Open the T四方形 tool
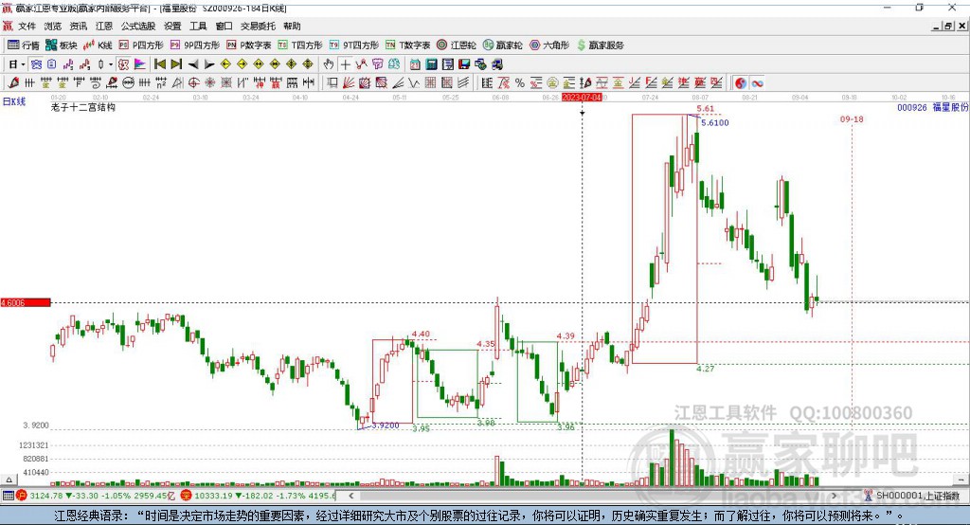The image size is (970, 525). tap(300, 45)
